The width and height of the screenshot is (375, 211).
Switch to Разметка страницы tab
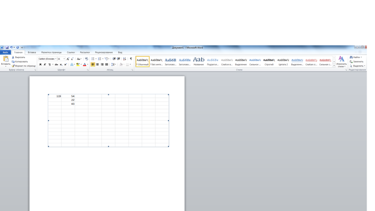pyautogui.click(x=51, y=52)
